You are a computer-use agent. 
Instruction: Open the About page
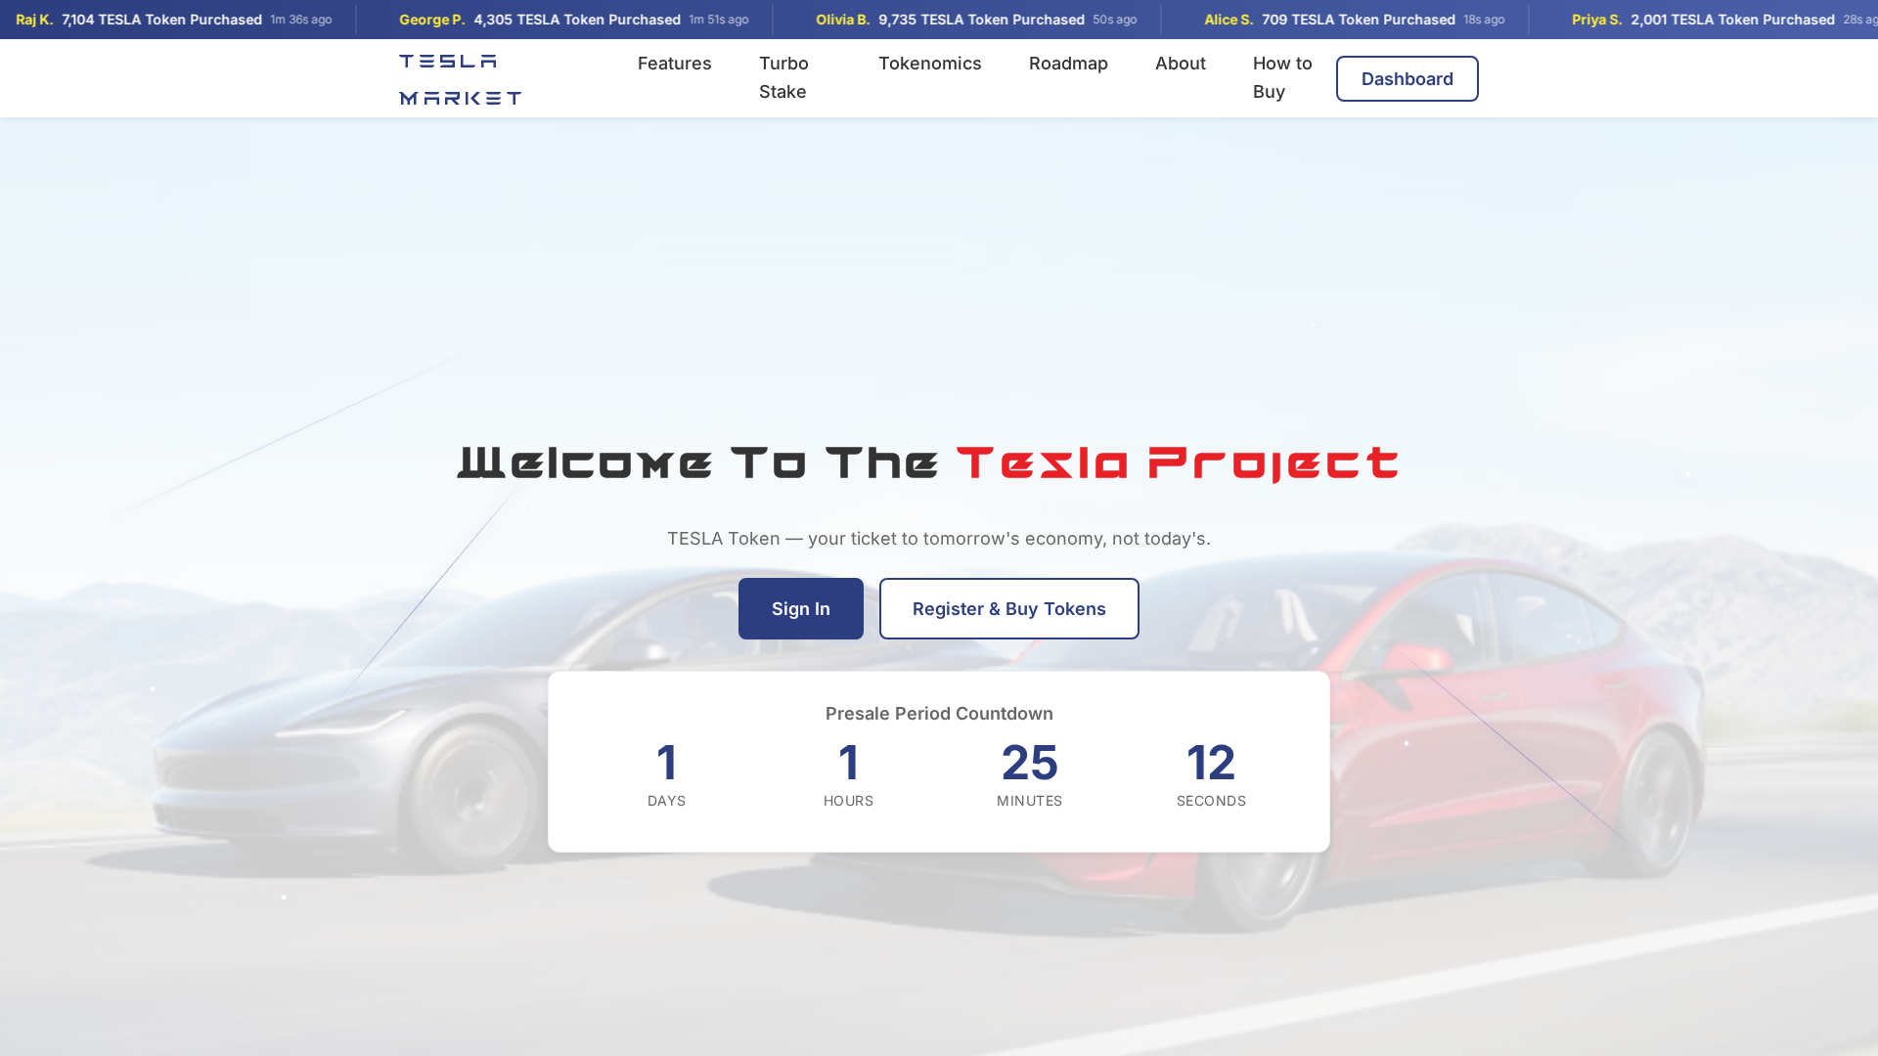point(1180,64)
